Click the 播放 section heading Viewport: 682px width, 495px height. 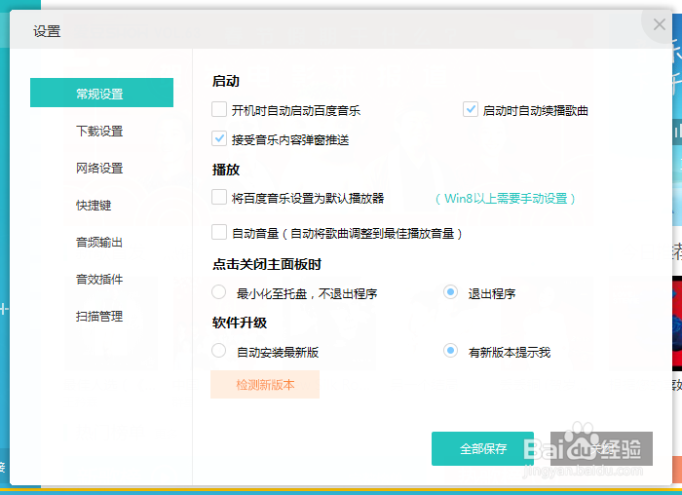pos(226,170)
